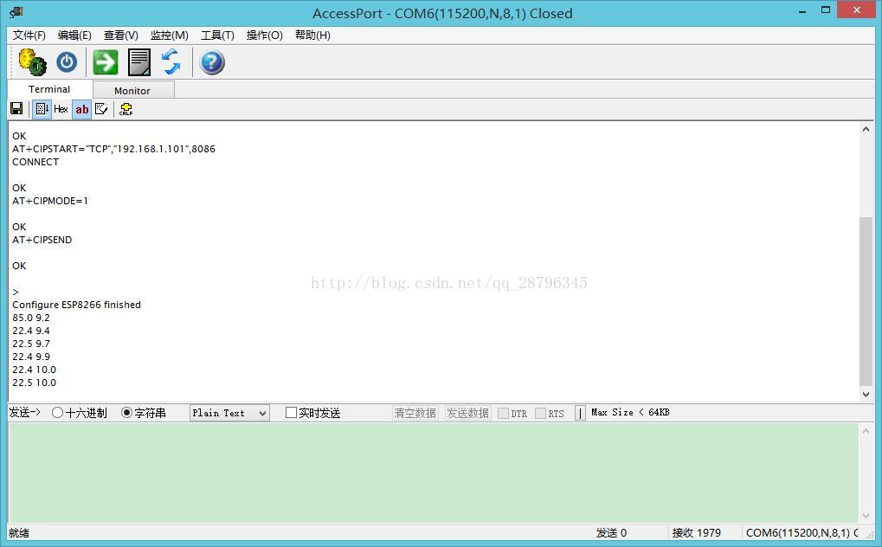
Task: Click the CONNECT response line
Action: [35, 162]
